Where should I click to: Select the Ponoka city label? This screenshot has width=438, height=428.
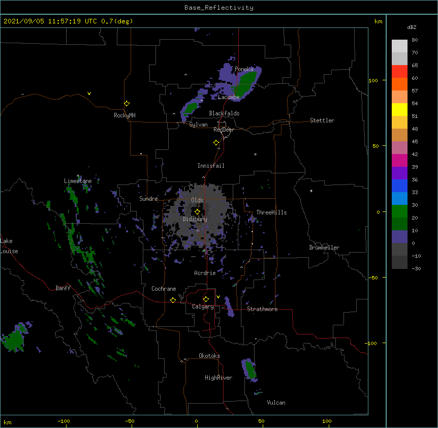point(244,69)
